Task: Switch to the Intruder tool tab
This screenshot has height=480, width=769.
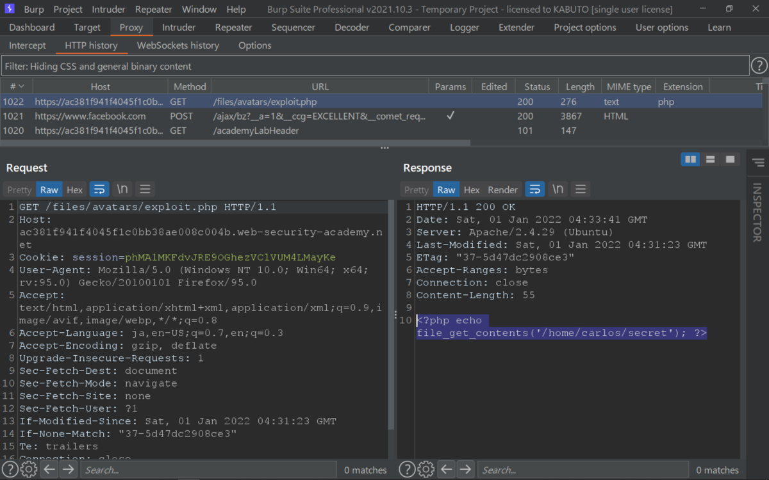Action: [x=179, y=28]
